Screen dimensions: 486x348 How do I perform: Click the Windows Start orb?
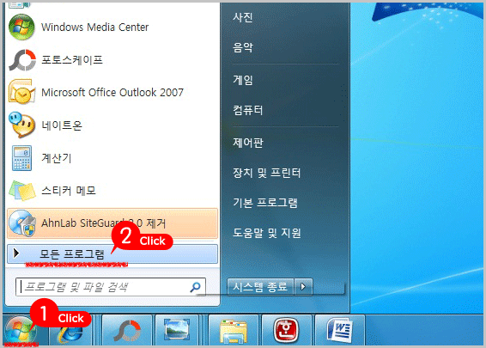click(21, 330)
